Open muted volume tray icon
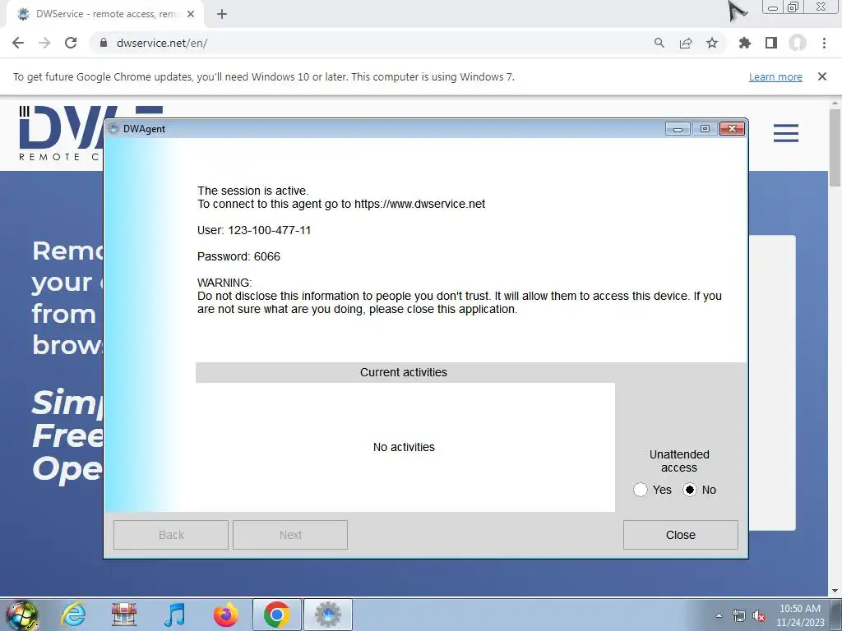The image size is (842, 631). [759, 615]
